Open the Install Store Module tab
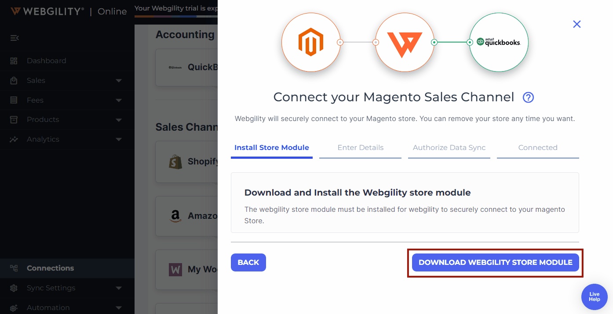 pos(271,148)
